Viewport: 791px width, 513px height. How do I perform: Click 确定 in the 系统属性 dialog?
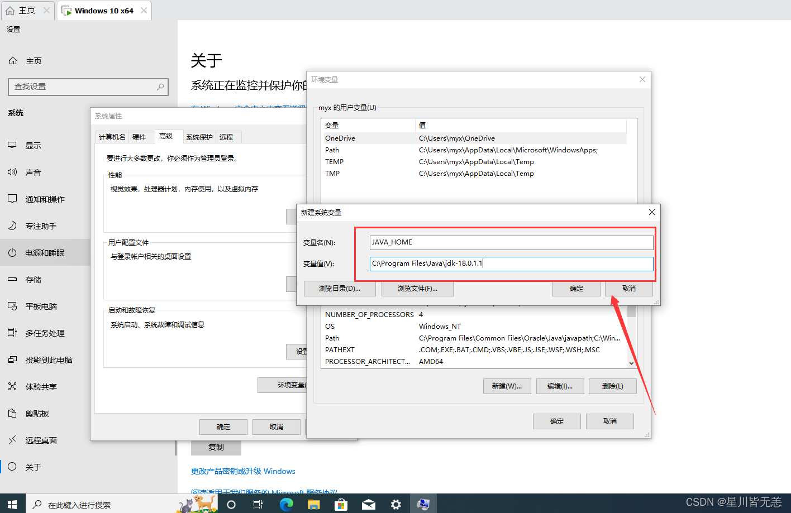pos(223,427)
